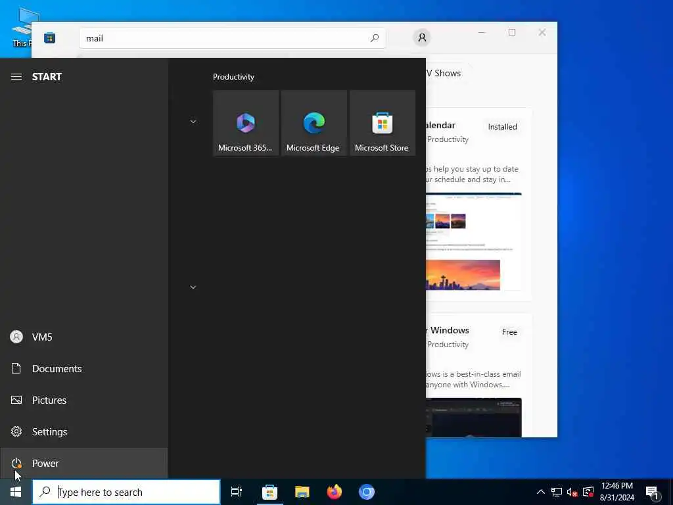Launch the Microsoft Edge tile

point(313,123)
